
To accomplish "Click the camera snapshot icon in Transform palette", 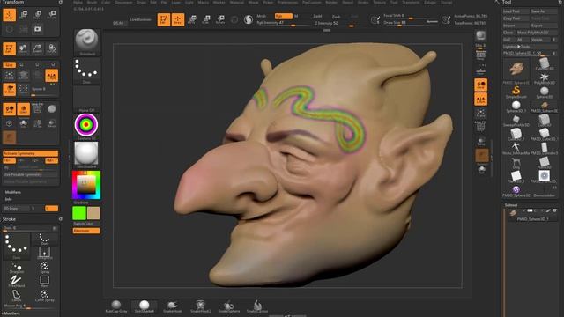I will [x=37, y=29].
